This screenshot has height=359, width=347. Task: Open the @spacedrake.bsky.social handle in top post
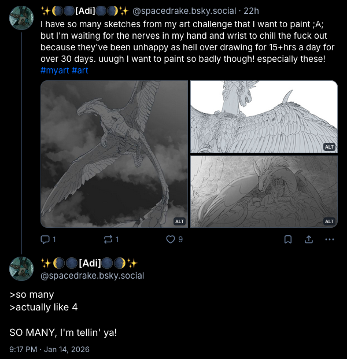coord(184,11)
